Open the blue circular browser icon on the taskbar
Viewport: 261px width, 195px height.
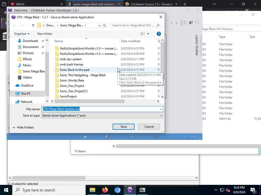117,190
